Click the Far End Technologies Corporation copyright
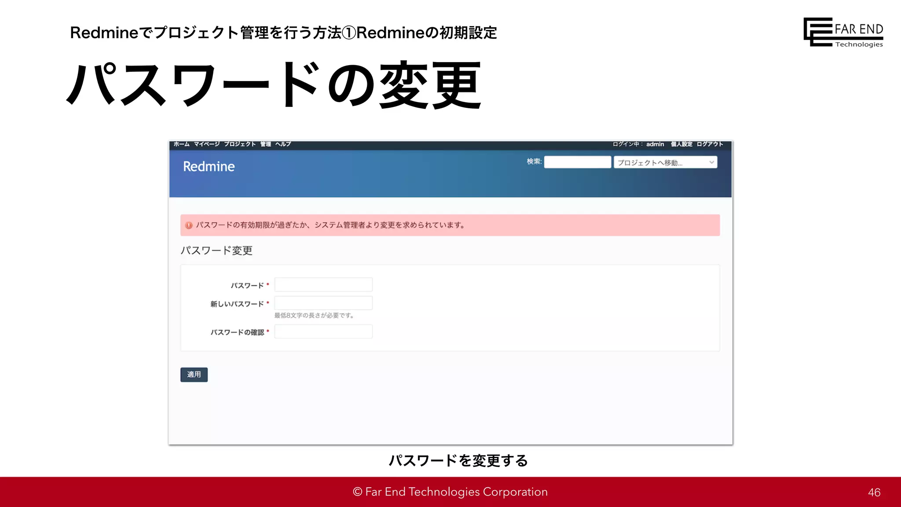 click(x=450, y=492)
